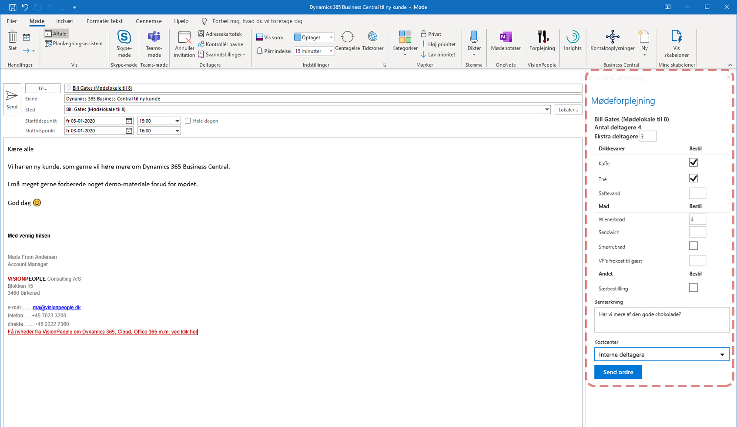Open Kategorier color categories

405,44
